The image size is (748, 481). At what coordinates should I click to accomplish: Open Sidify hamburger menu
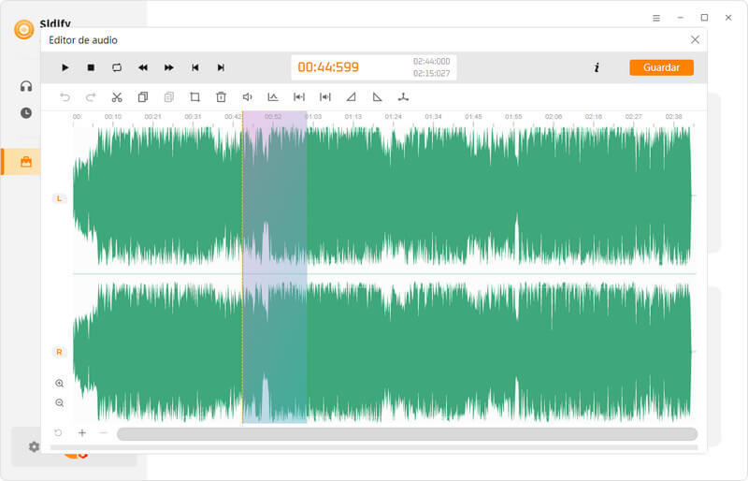[656, 18]
